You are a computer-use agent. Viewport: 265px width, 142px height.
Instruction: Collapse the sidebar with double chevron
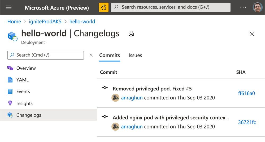[91, 55]
